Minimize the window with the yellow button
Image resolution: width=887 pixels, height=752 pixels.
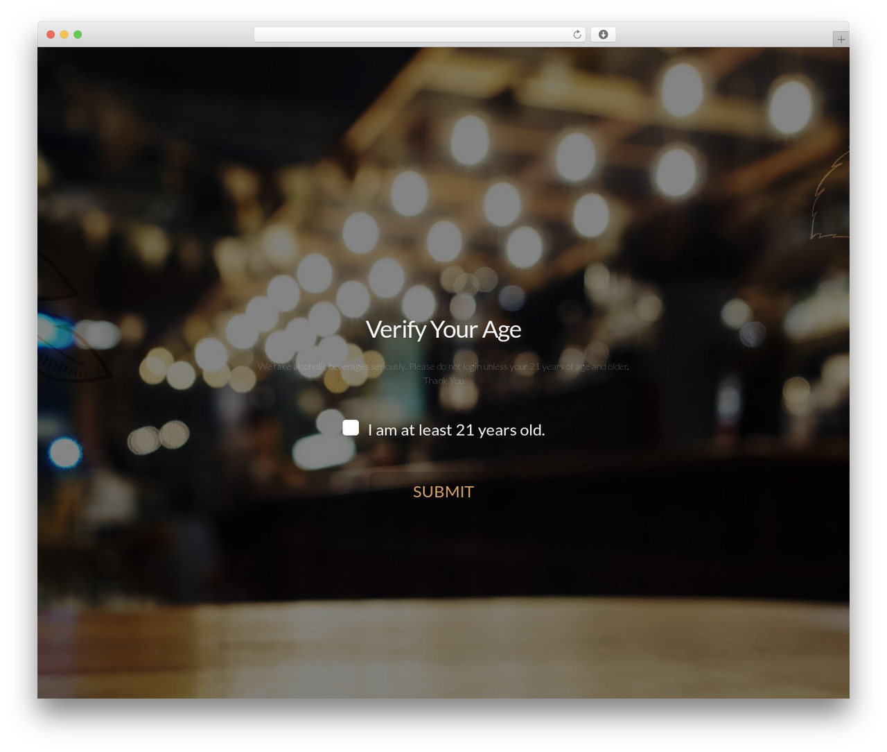[64, 35]
